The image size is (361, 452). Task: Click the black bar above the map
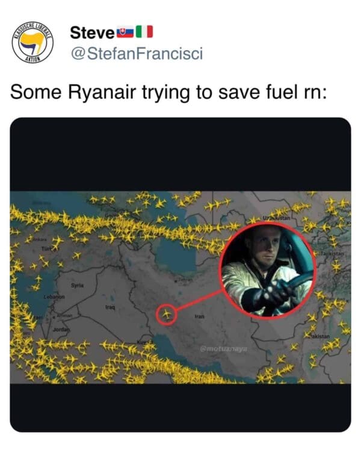point(180,154)
